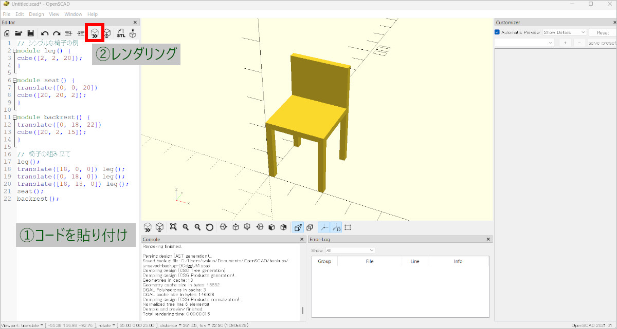Zoom out of the 3D view
This screenshot has width=617, height=329.
tap(197, 227)
